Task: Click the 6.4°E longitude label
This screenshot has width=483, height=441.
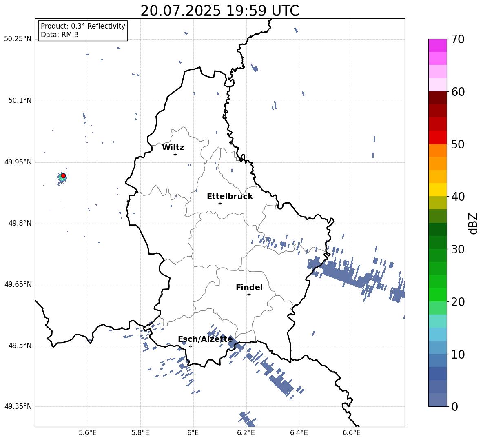Action: point(299,433)
